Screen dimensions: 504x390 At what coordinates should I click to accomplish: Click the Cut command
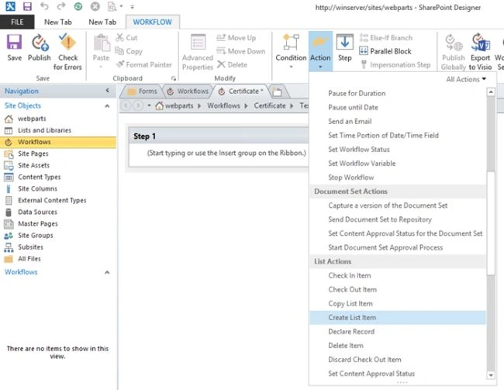(126, 38)
